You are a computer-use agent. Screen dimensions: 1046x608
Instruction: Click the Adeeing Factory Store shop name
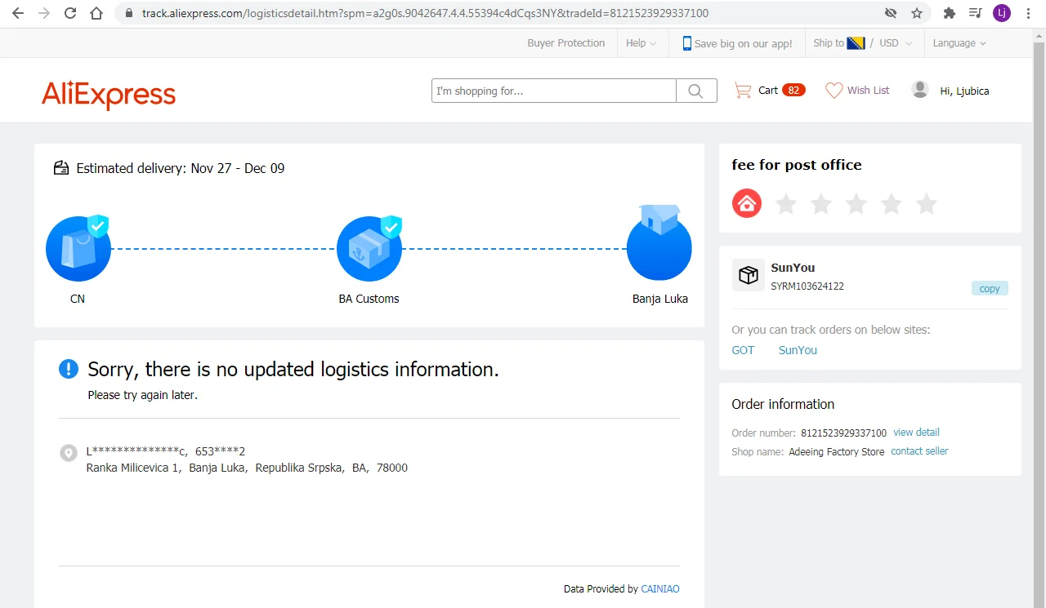point(837,452)
